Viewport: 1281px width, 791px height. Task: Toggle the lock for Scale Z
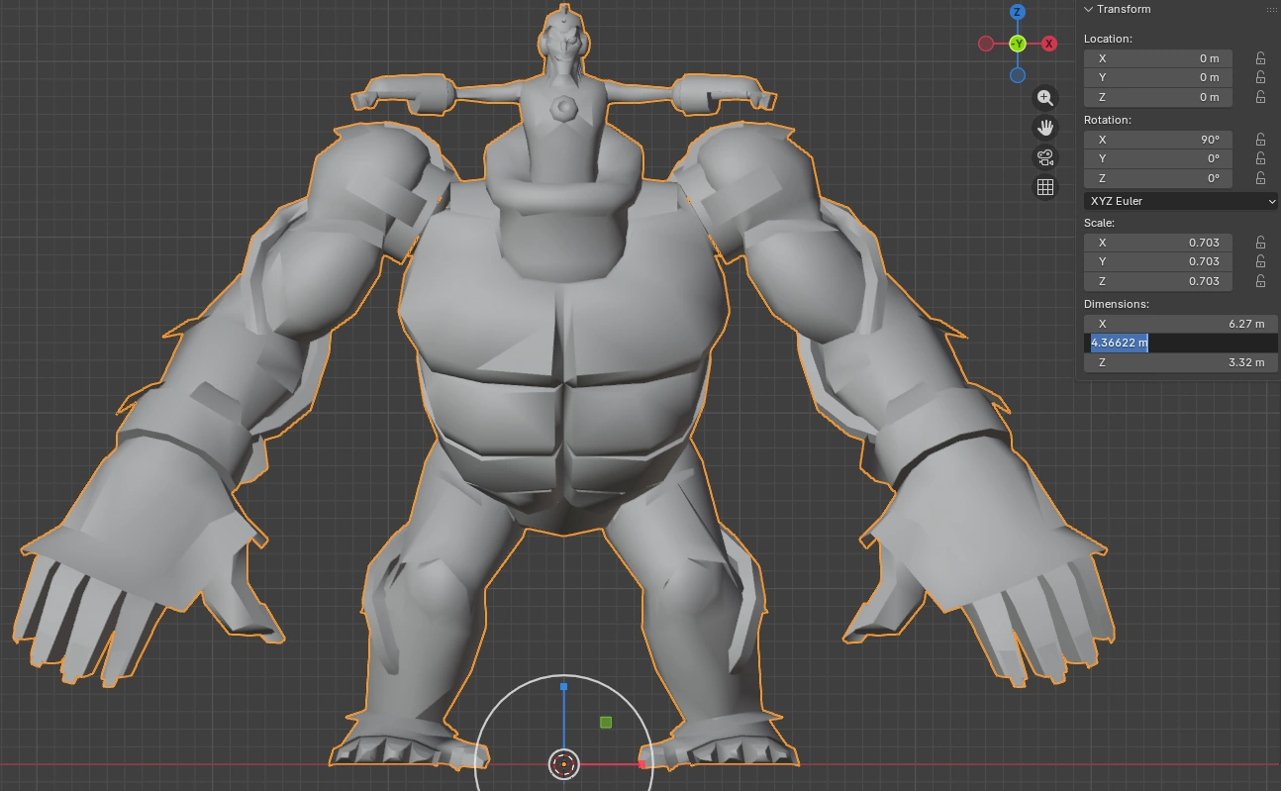click(1260, 281)
